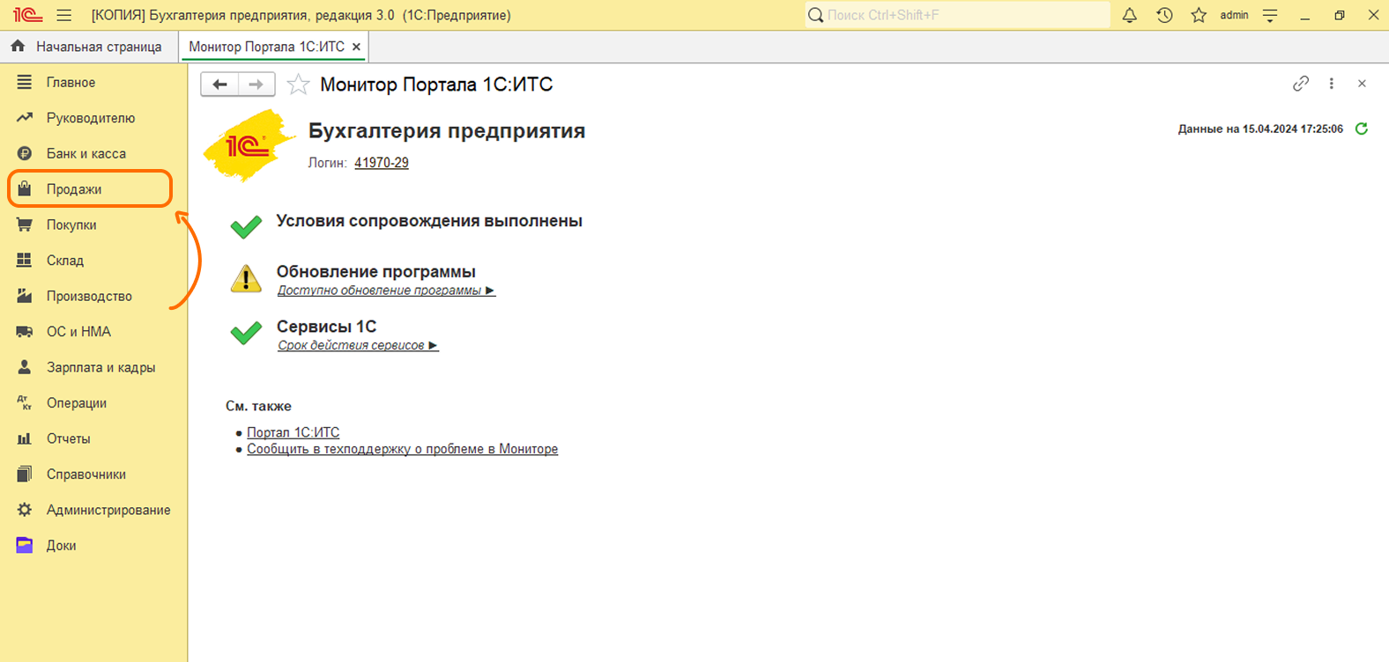1389x662 pixels.
Task: Close the Монитор Портала form with X
Action: click(x=1362, y=84)
